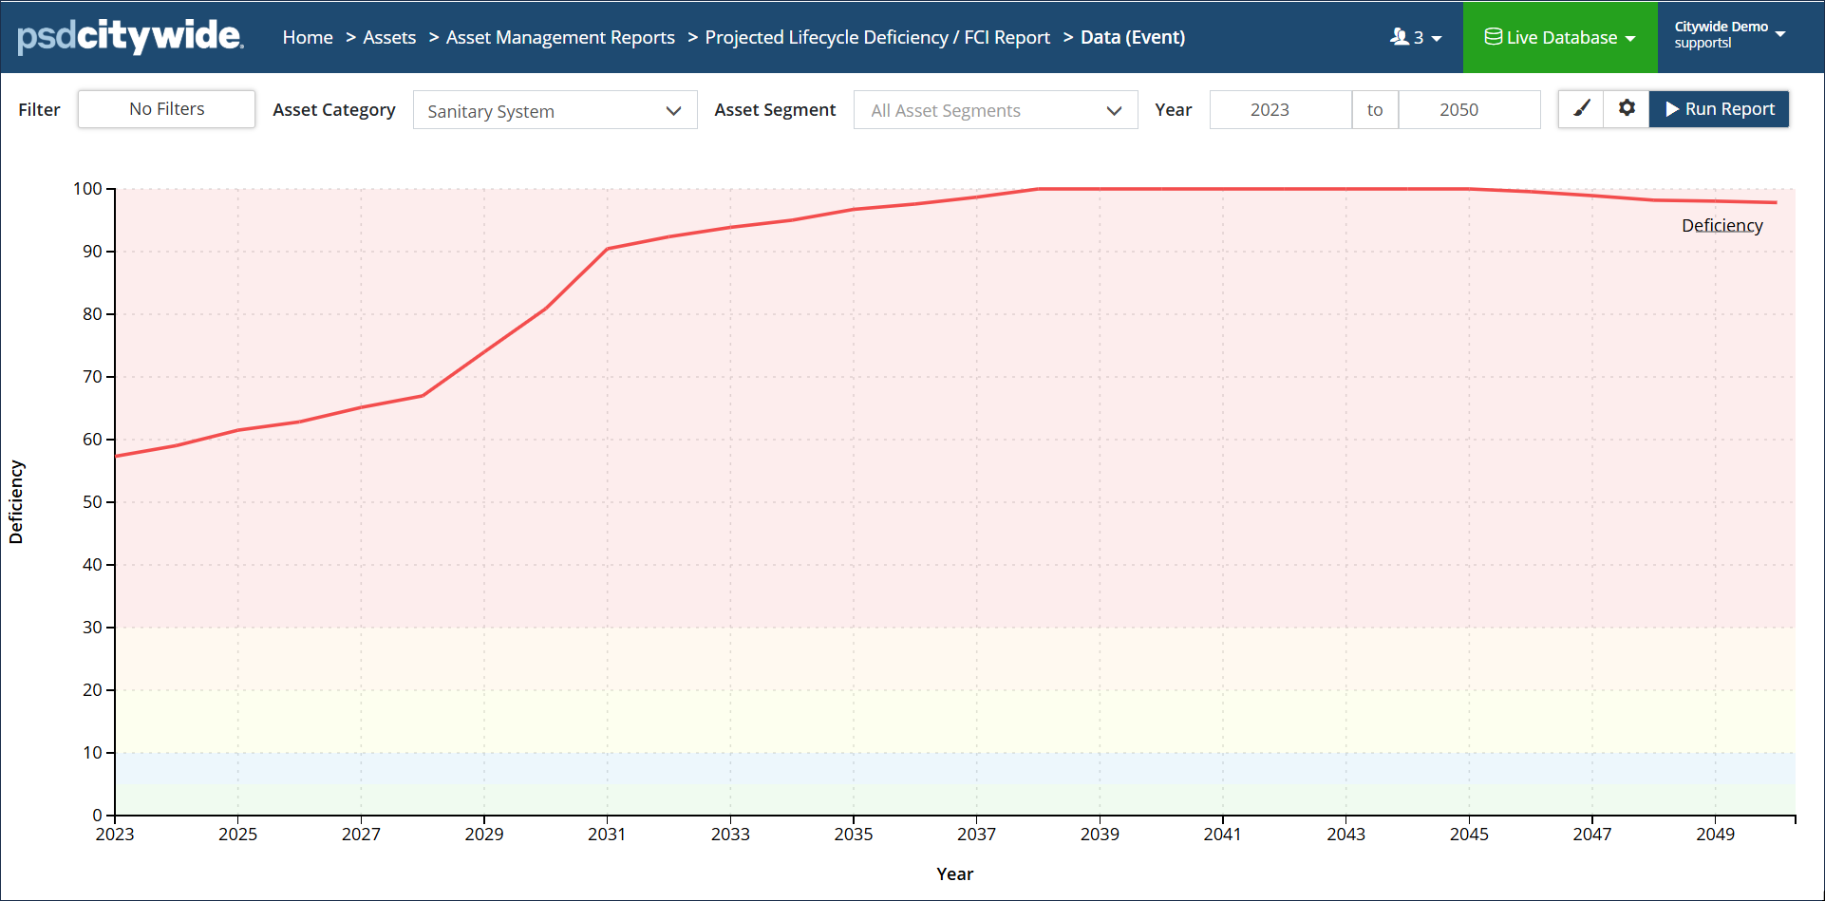Open report settings gear icon
Screen dimensions: 1825x901
(x=1627, y=109)
